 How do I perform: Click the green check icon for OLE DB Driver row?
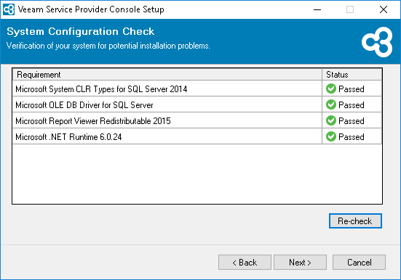tap(331, 104)
